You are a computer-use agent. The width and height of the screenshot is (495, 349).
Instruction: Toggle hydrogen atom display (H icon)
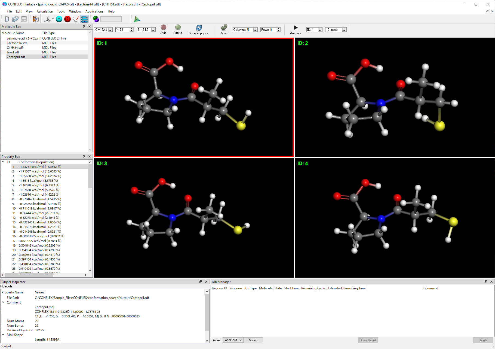point(59,19)
